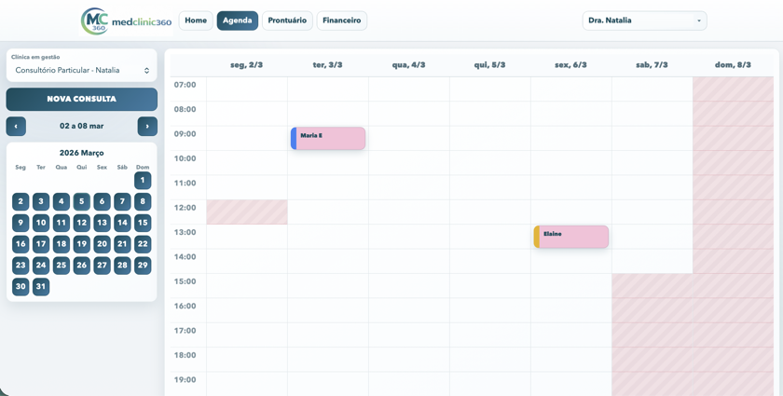Open Consultório Particular clinic selector
The height and width of the screenshot is (396, 783).
(81, 70)
